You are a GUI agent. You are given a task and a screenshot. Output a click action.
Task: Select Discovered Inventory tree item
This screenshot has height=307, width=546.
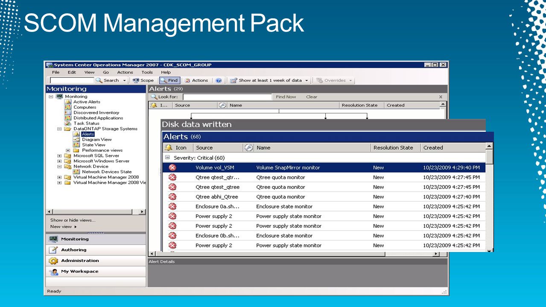tap(96, 113)
